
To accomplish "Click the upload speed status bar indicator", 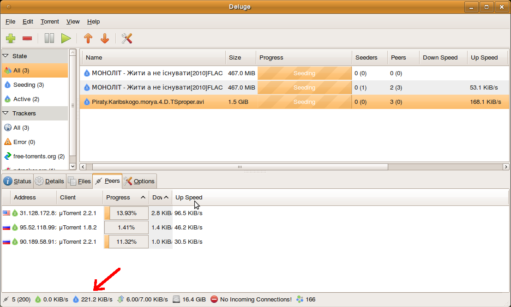I will pyautogui.click(x=93, y=299).
